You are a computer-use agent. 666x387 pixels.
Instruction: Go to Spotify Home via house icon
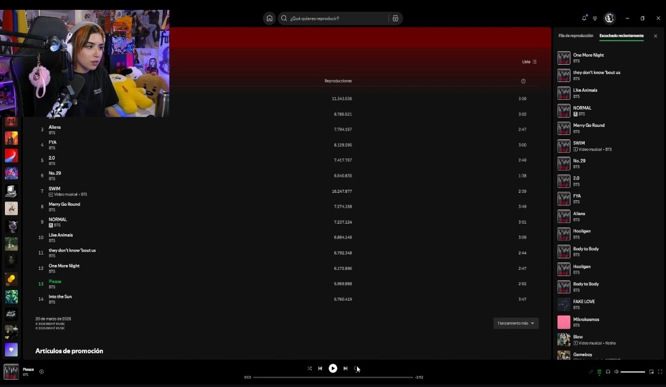point(269,18)
